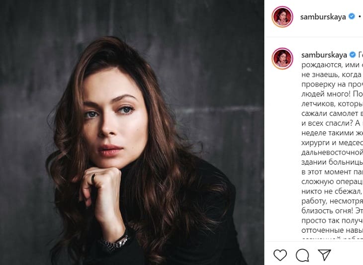Viewport: 363px width, 265px height.
Task: Click the verified badge in the post header
Action: tap(352, 16)
